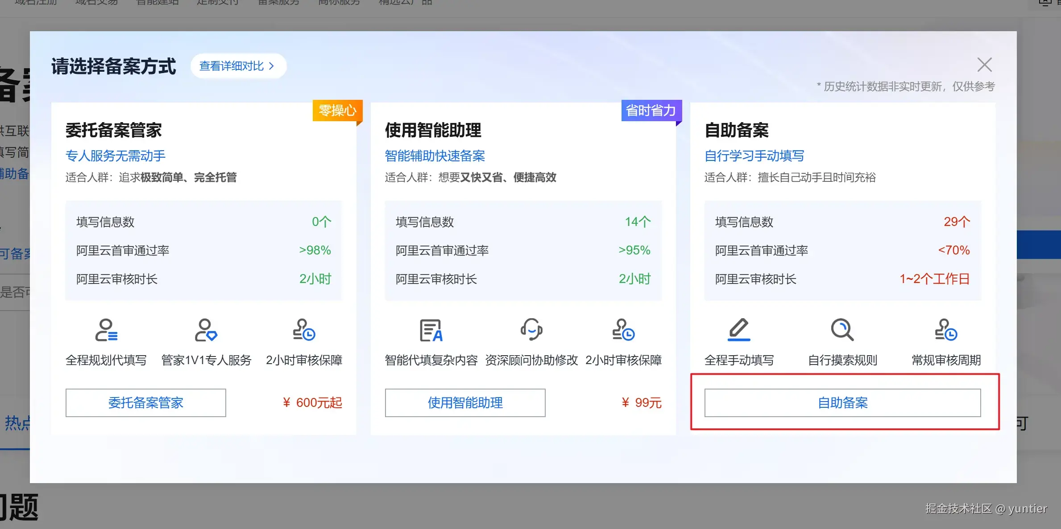Select the 全程规划代填写 person icon
This screenshot has width=1061, height=529.
[x=107, y=331]
